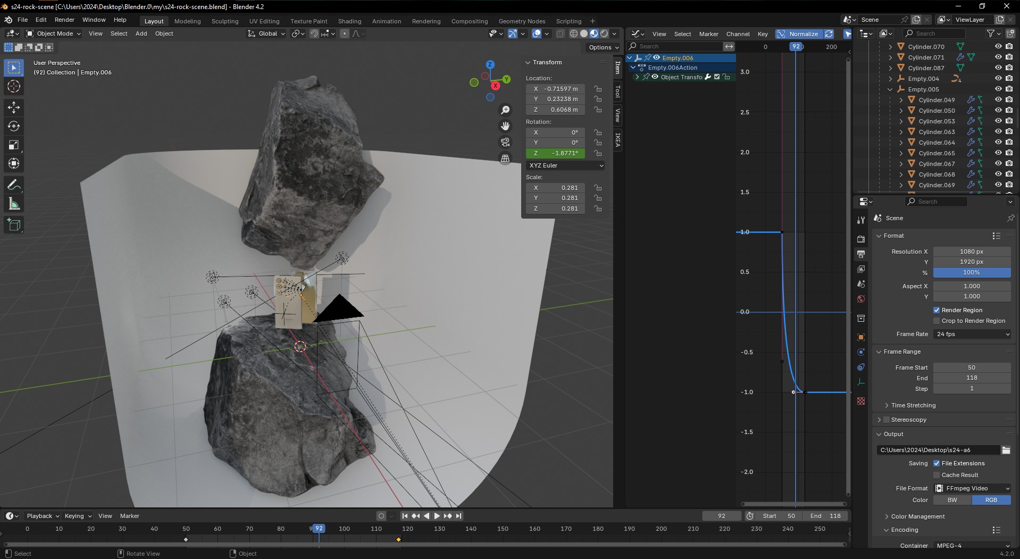Play animation in reverse

pos(427,516)
